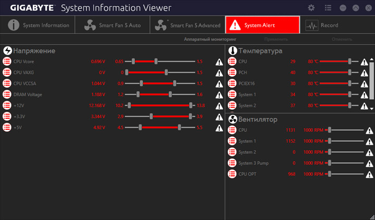Toggle the alert triangle for System 3 Pump
375x220 pixels.
(369, 164)
